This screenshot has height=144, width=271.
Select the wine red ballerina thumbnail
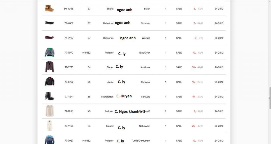coord(49,38)
